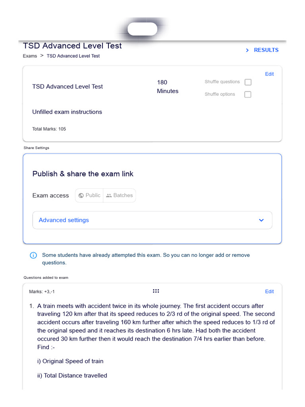This screenshot has width=305, height=407.
Task: Click the white pill button at top
Action: coord(143,29)
